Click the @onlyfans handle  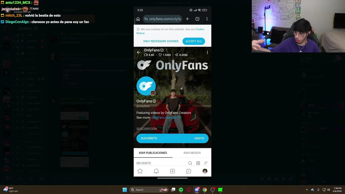143,106
